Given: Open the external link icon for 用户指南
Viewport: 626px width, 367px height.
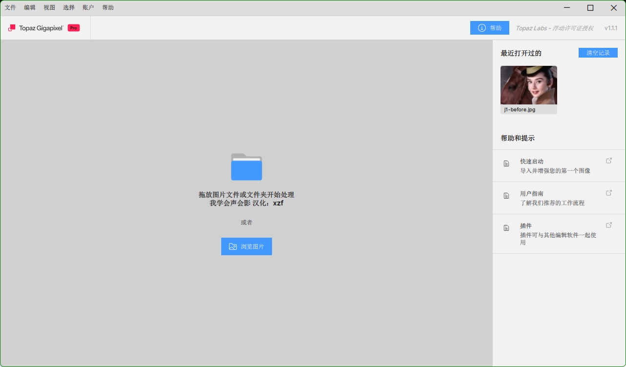Looking at the screenshot, I should [609, 193].
